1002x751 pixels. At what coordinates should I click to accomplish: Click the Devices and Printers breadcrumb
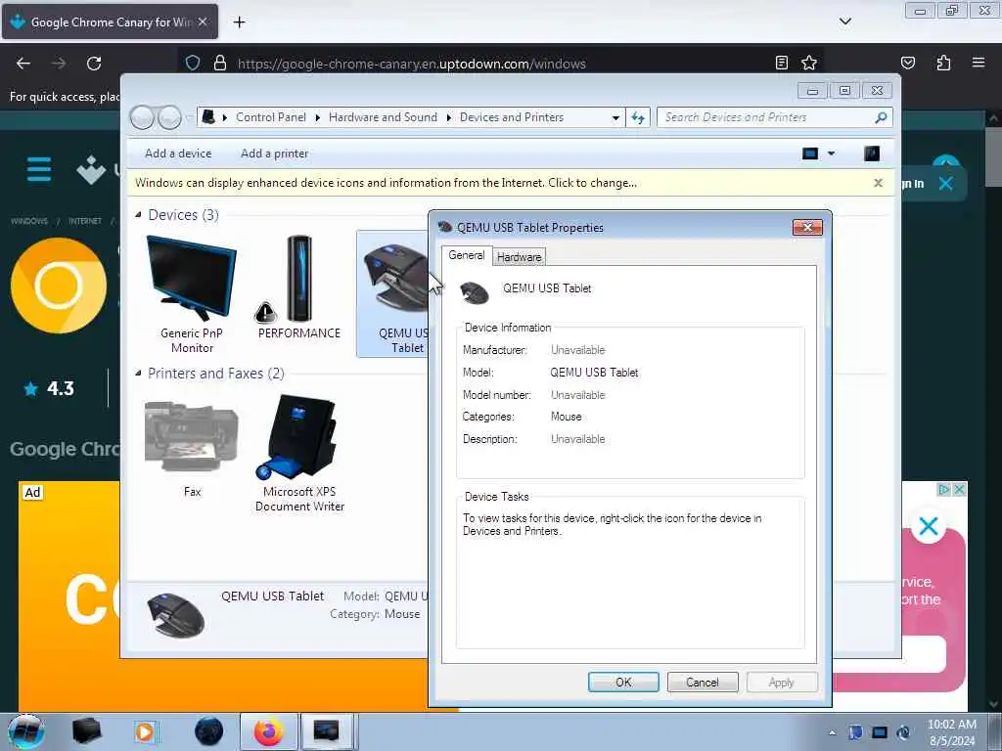[x=511, y=117]
